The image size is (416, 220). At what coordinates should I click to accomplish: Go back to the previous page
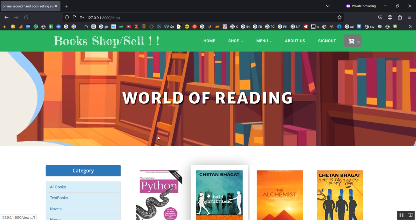[x=7, y=17]
